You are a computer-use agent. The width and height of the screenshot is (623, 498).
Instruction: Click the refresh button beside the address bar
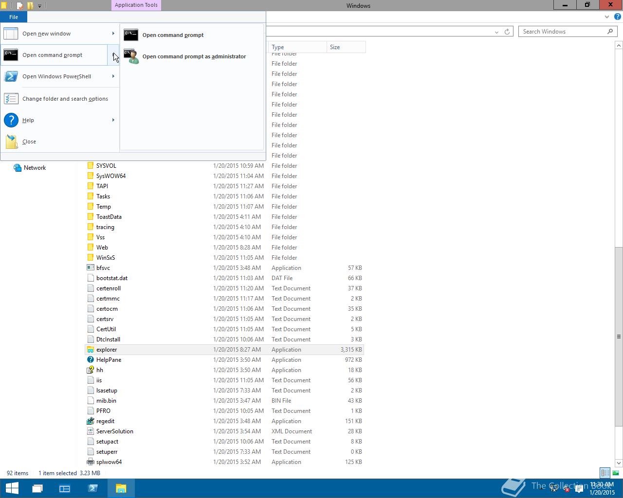(x=507, y=32)
